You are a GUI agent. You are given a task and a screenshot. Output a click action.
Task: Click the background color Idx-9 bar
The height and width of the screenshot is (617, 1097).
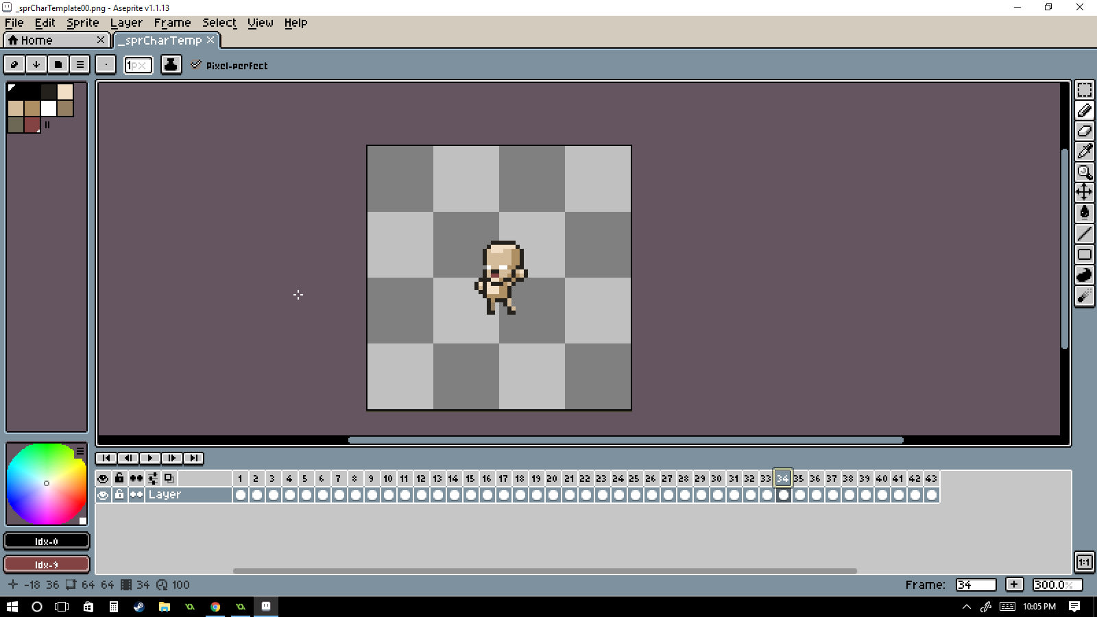47,564
